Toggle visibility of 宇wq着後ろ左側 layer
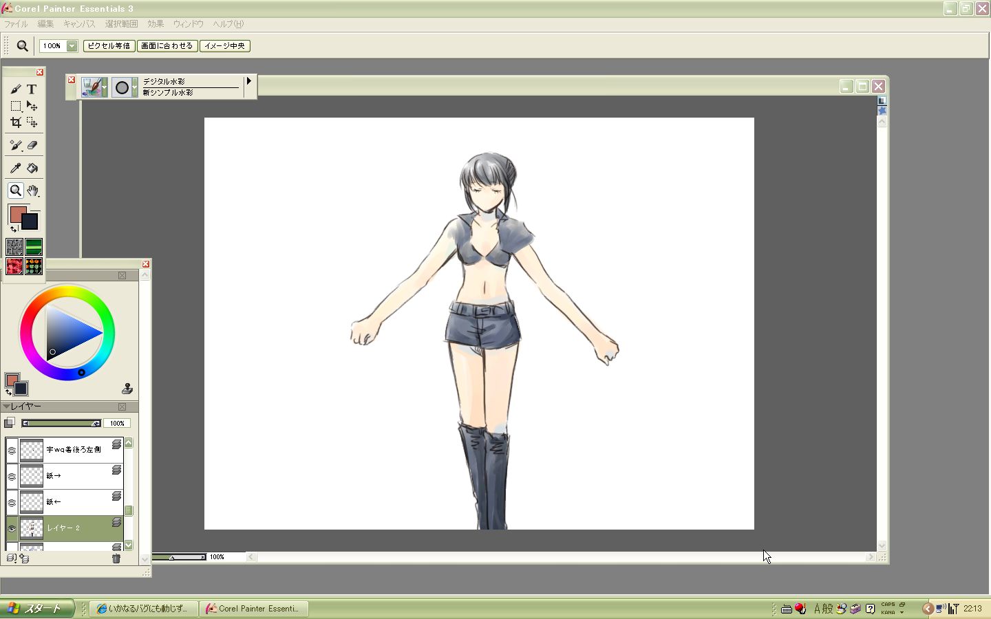 tap(12, 450)
